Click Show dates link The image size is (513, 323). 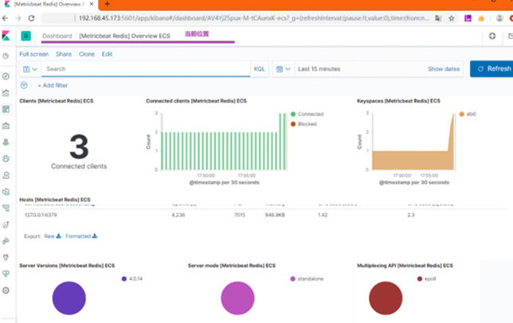(x=444, y=69)
